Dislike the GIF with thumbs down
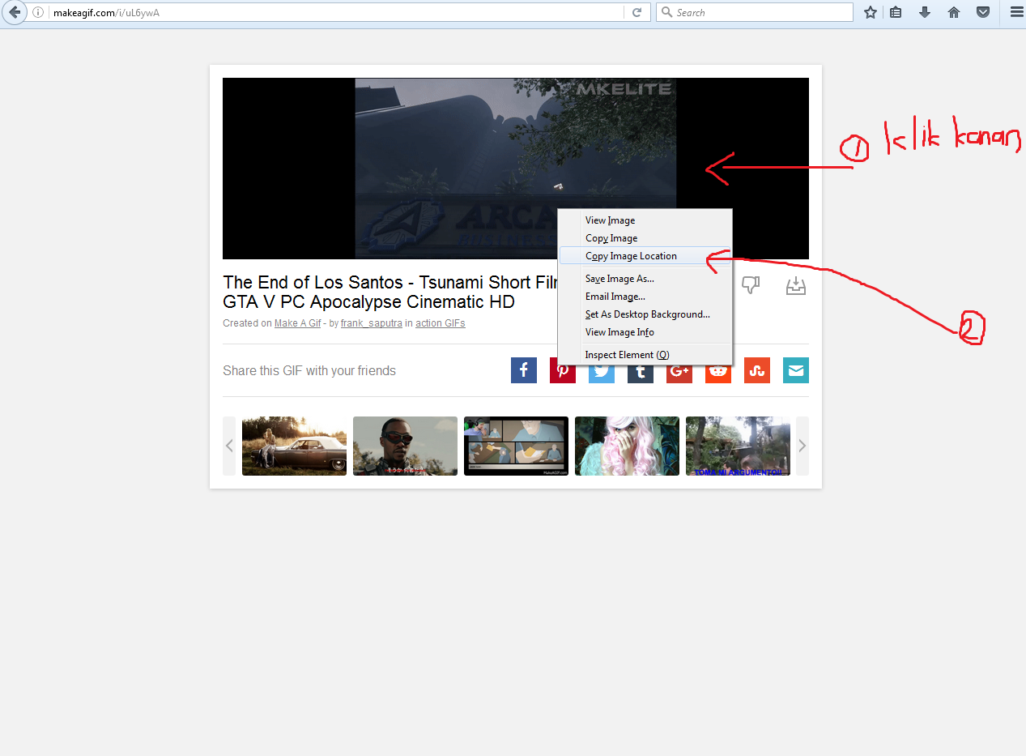The height and width of the screenshot is (756, 1026). coord(751,285)
